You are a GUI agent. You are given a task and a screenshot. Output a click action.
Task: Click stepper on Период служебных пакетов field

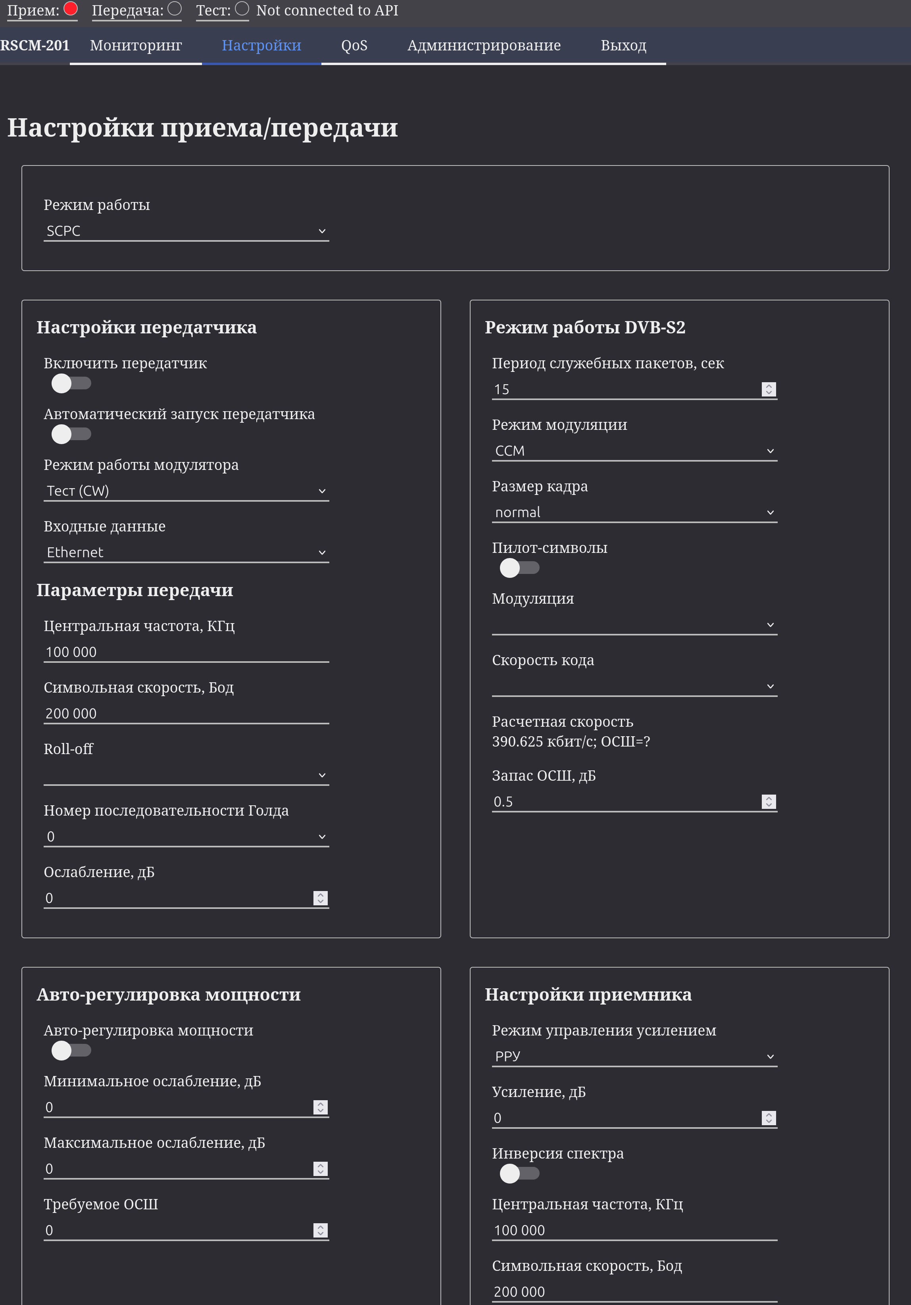pyautogui.click(x=768, y=389)
